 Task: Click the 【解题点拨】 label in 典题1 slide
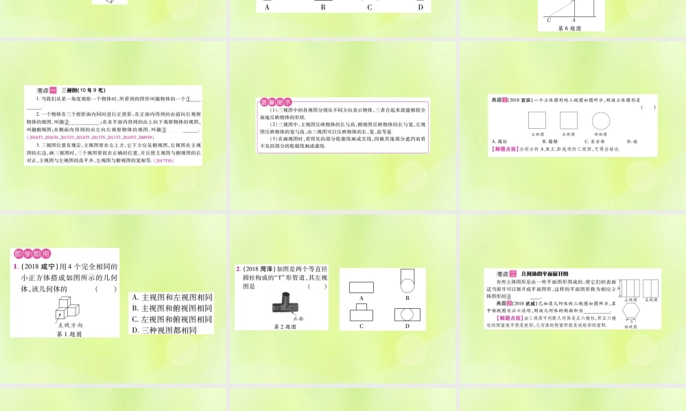pyautogui.click(x=504, y=149)
